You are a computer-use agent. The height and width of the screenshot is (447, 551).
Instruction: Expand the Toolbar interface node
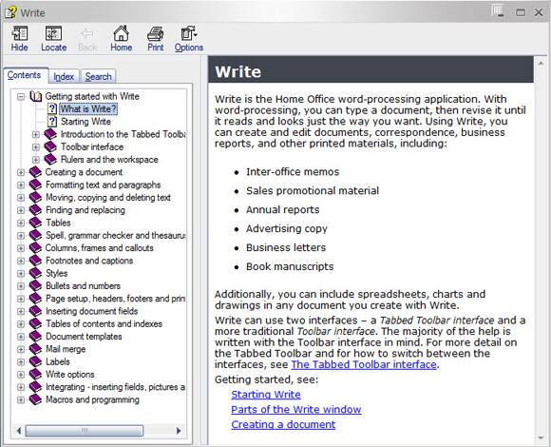pyautogui.click(x=36, y=147)
